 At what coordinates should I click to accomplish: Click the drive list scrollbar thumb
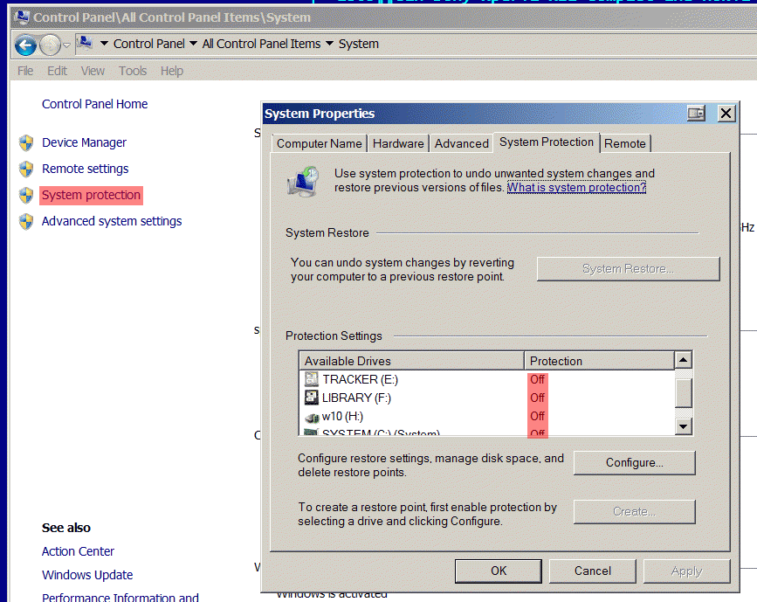pos(683,393)
